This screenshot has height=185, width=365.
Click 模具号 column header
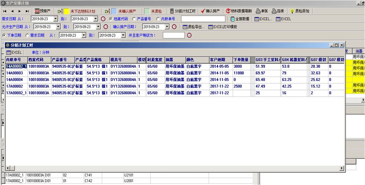click(x=123, y=60)
